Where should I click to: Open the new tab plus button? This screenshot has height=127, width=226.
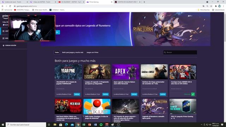tap(144, 2)
